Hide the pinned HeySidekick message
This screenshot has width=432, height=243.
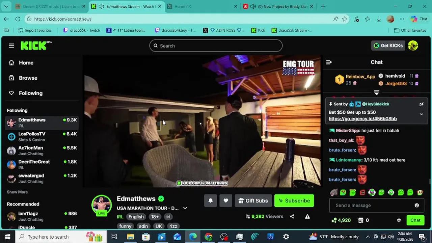pos(422,104)
